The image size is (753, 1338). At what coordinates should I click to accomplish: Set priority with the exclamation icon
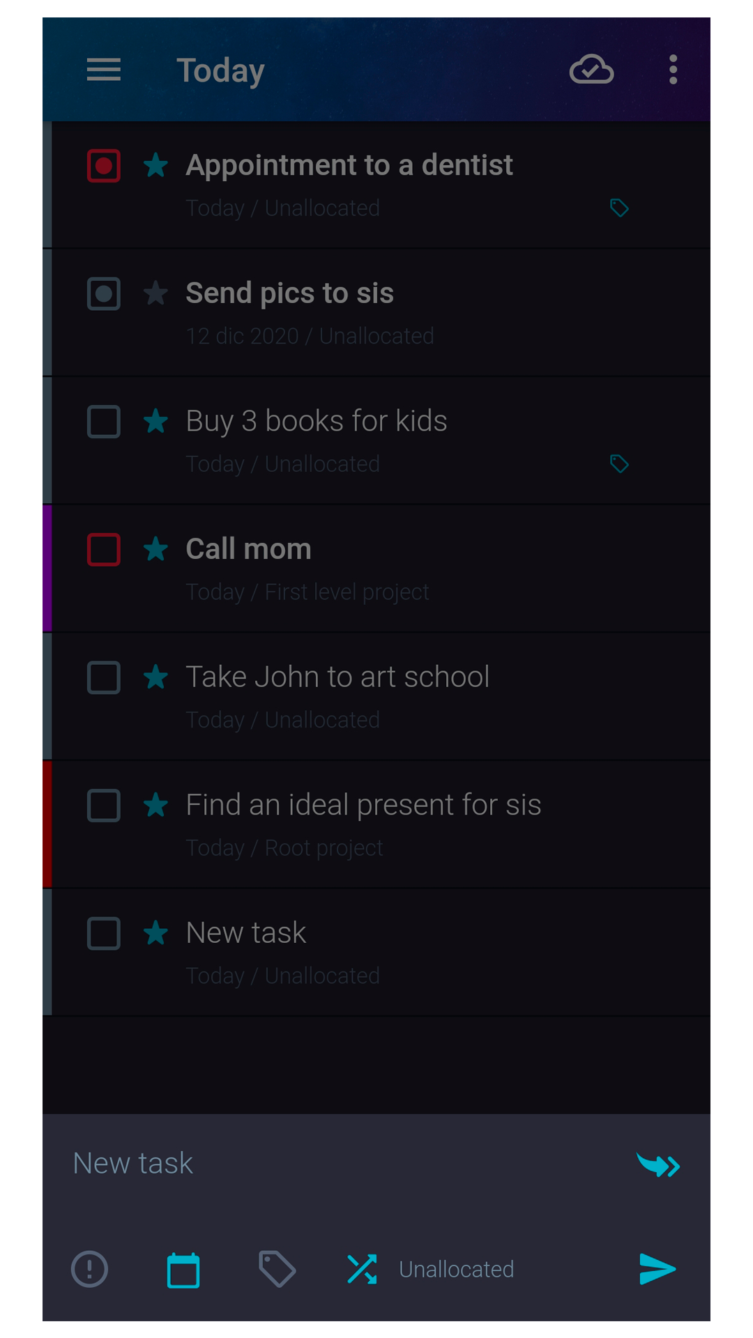coord(90,1269)
